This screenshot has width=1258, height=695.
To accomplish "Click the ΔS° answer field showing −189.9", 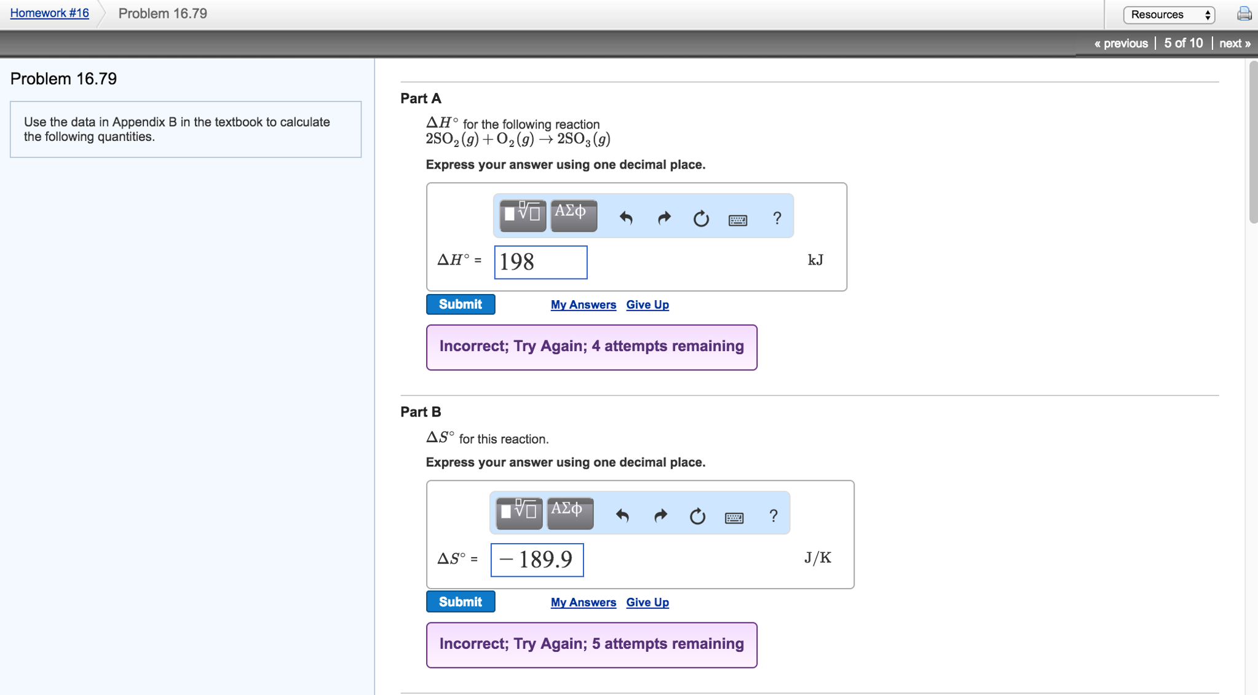I will [537, 560].
